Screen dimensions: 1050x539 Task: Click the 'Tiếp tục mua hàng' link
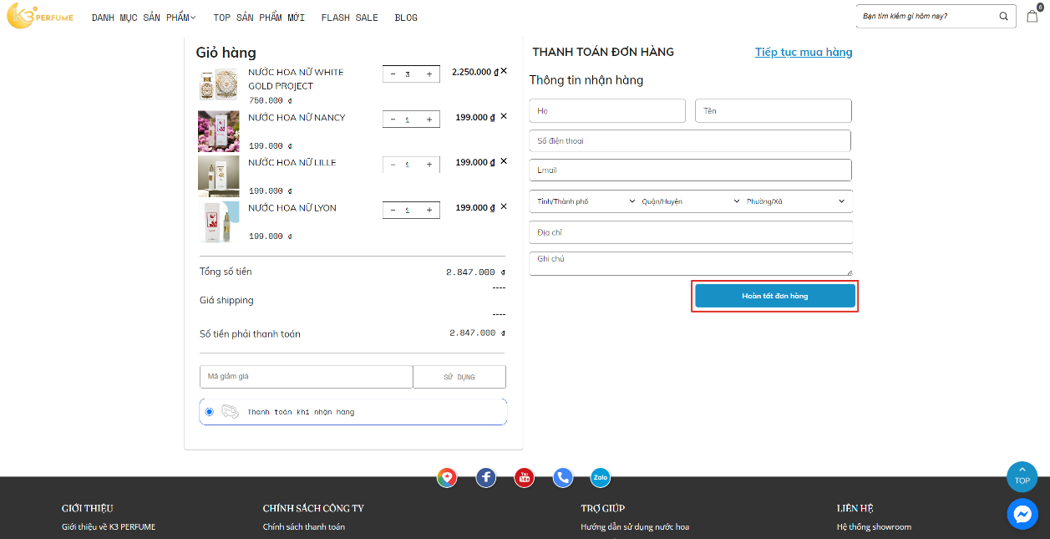pos(804,52)
